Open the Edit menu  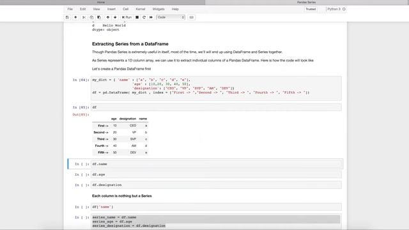coord(82,9)
